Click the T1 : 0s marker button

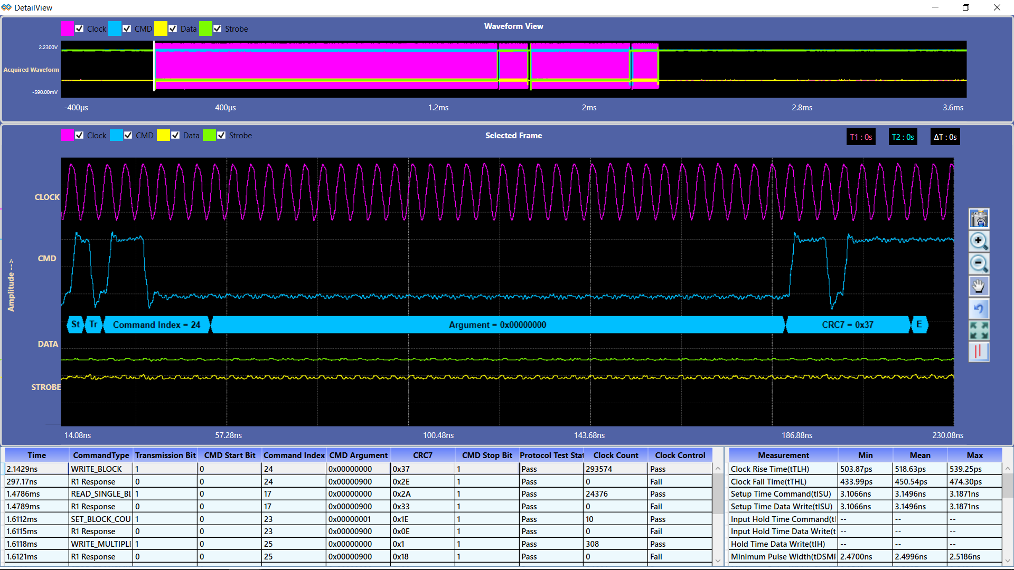[861, 137]
